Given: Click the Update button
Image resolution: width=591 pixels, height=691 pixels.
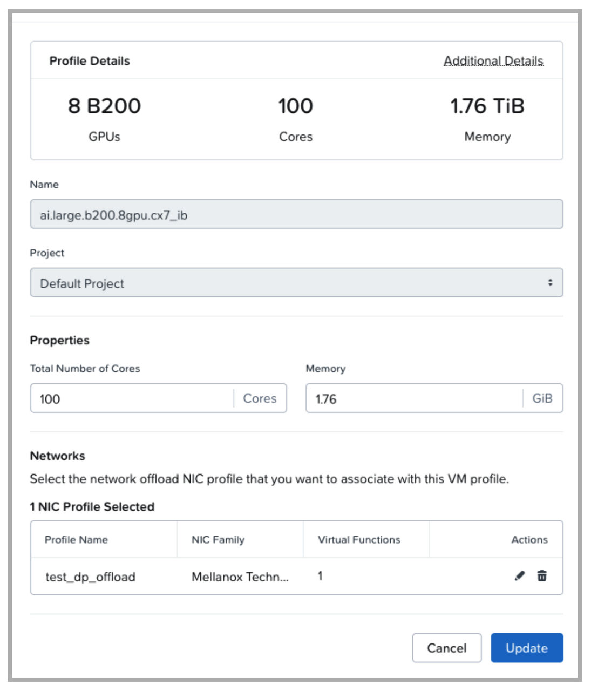Looking at the screenshot, I should click(x=527, y=648).
